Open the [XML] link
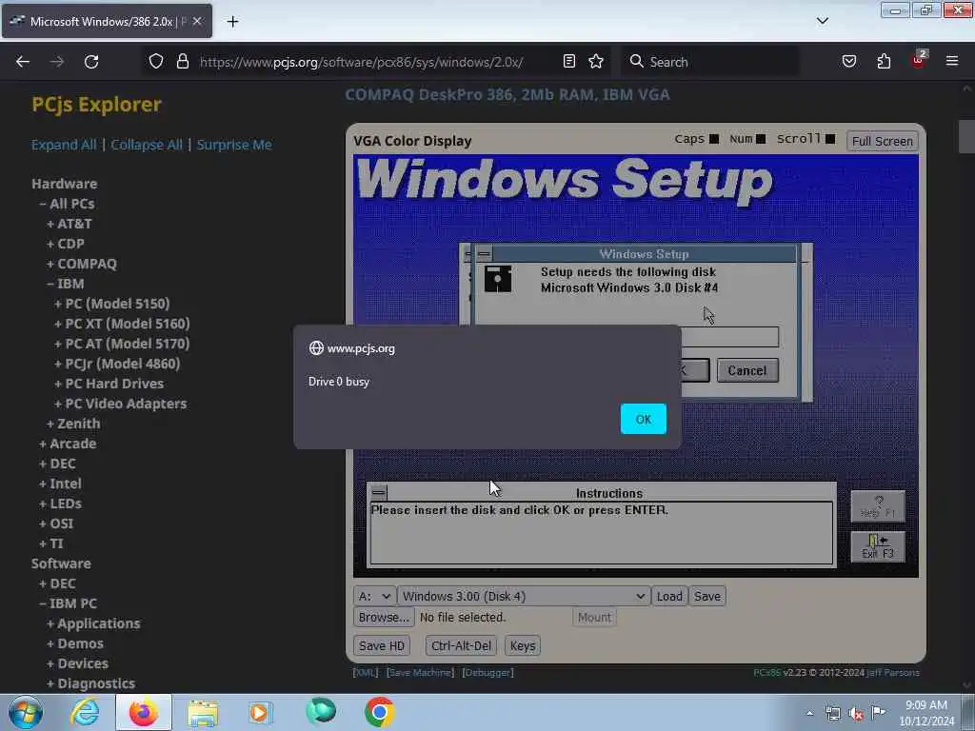Viewport: 975px width, 731px height. pyautogui.click(x=365, y=673)
